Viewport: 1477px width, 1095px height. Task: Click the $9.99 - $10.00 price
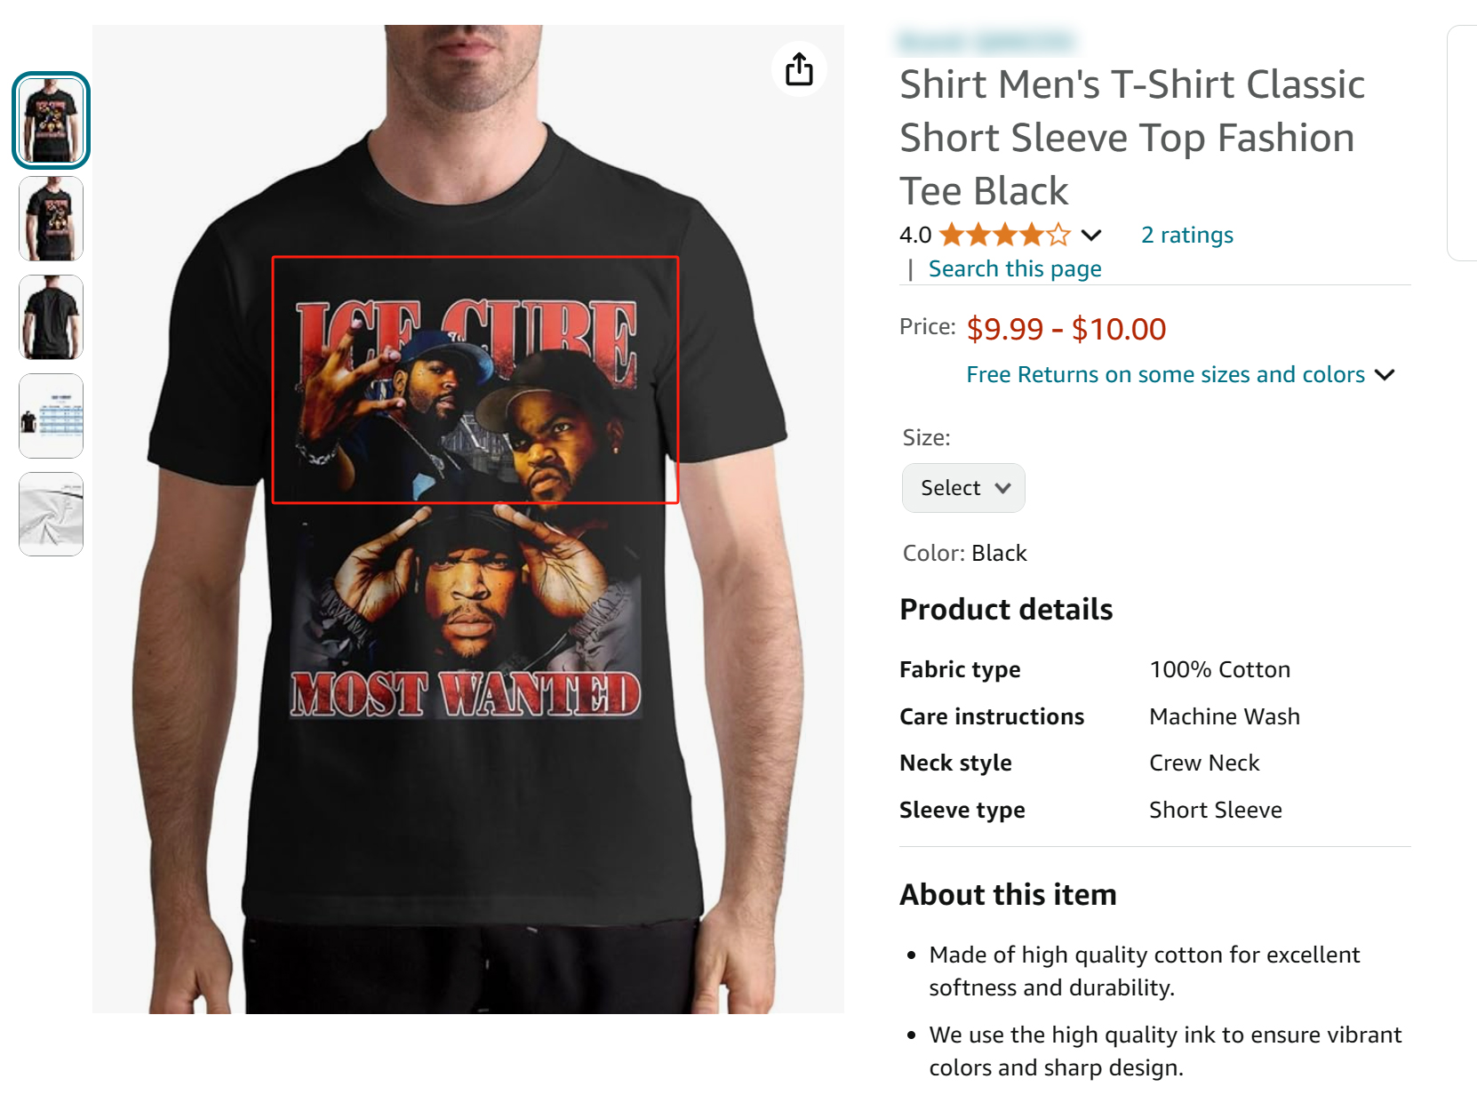[1066, 329]
